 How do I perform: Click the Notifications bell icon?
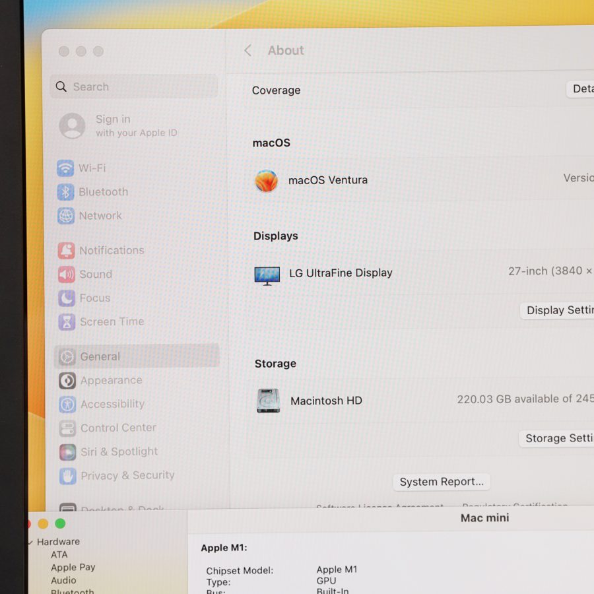66,250
